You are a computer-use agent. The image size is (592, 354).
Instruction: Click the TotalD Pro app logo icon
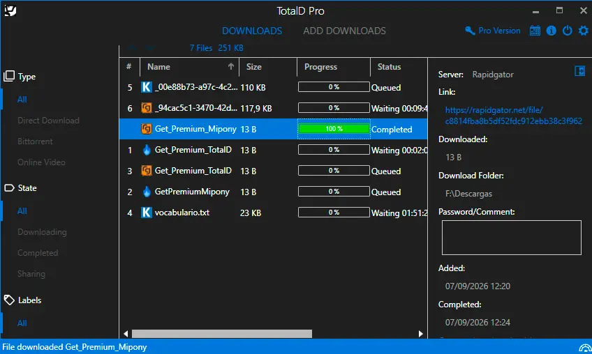pyautogui.click(x=10, y=10)
